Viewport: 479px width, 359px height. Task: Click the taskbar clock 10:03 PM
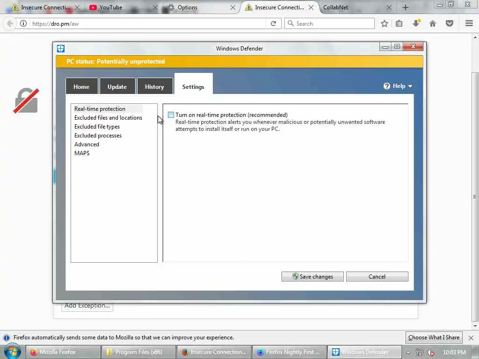click(454, 352)
